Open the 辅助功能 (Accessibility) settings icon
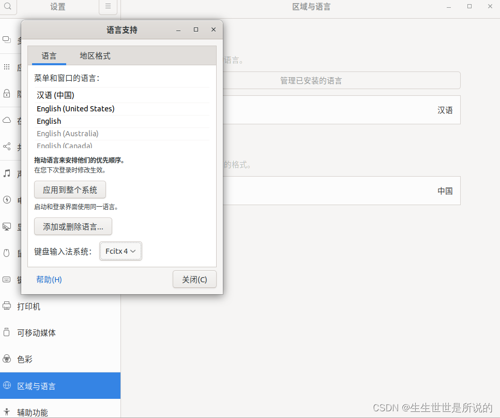Screen dimensions: 500x418 (7, 412)
